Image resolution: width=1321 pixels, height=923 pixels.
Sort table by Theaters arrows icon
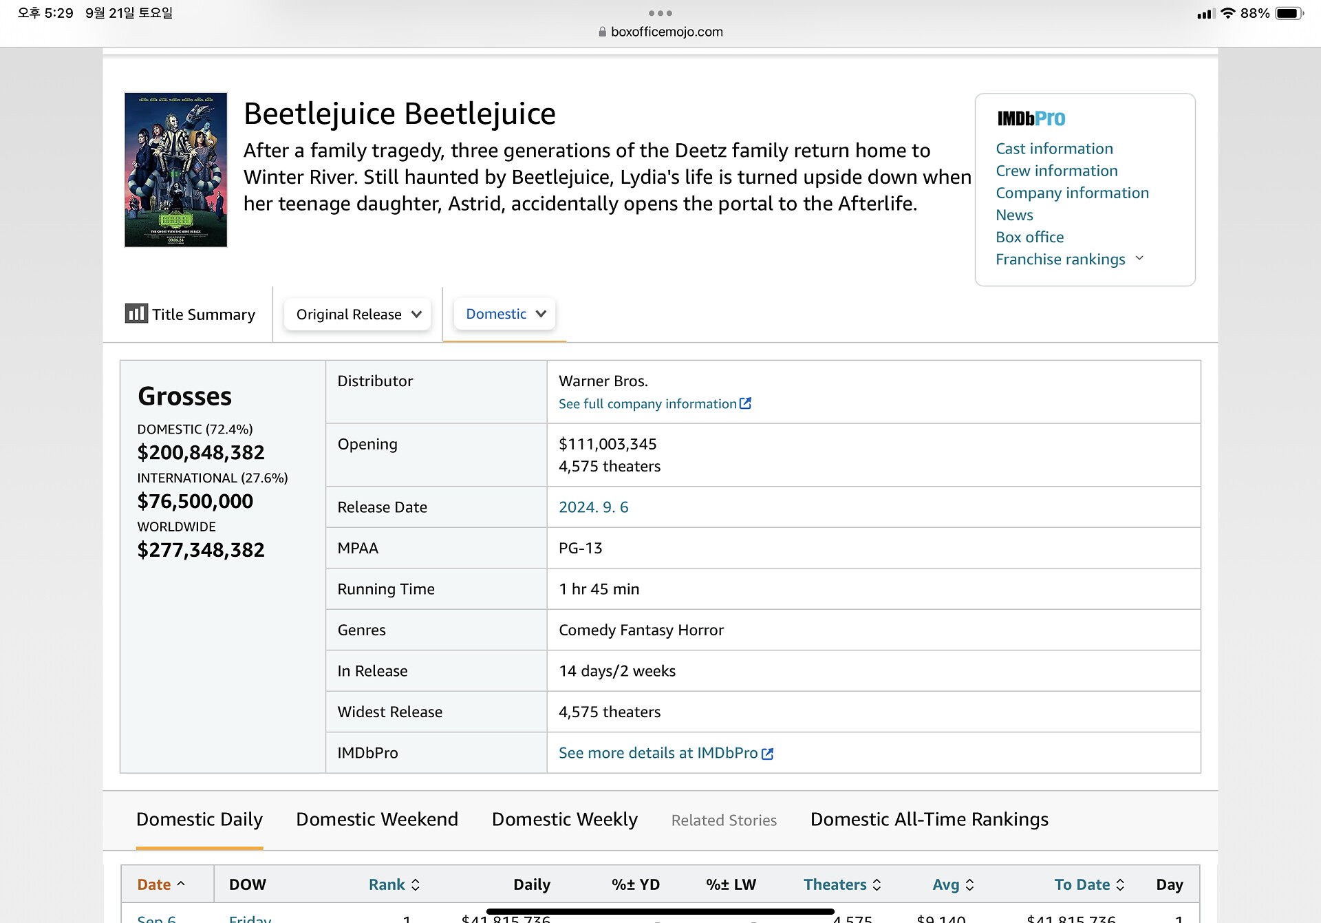click(x=877, y=884)
